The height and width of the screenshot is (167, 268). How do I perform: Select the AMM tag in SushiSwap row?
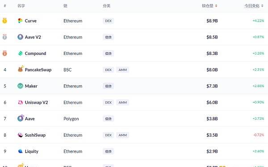[x=122, y=135]
